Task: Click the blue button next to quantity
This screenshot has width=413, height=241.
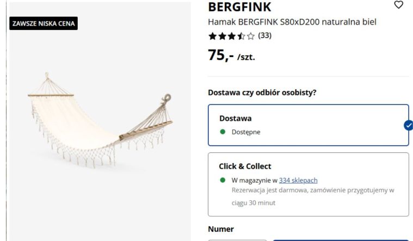Action: coord(340,239)
